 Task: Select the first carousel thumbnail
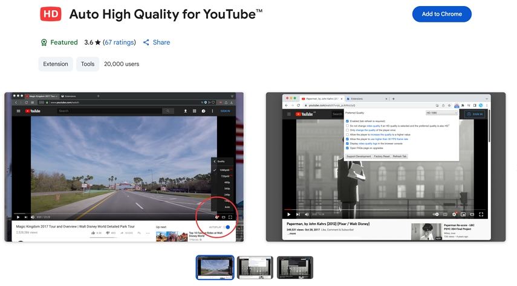[215, 267]
